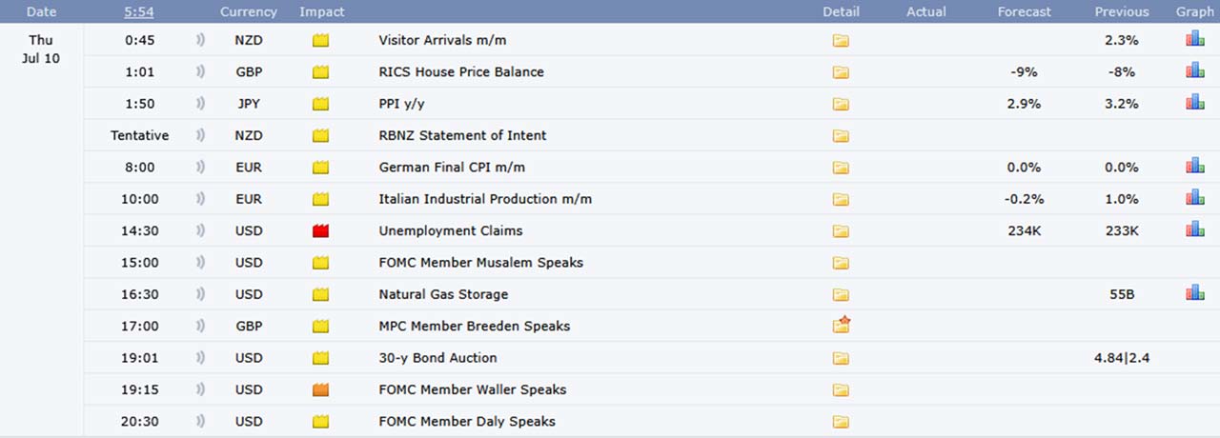
Task: Toggle alert sound for 0:45 NZD event
Action: 200,40
